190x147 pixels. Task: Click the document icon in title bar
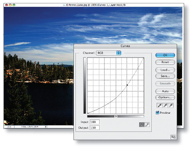[64, 5]
